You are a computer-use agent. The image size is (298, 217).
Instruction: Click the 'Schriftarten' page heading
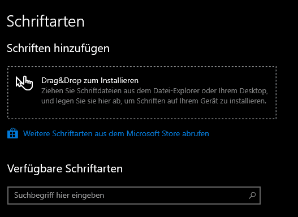[x=46, y=21]
